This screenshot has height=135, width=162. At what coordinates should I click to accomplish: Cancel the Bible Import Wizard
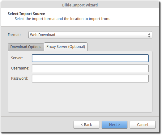[143, 125]
